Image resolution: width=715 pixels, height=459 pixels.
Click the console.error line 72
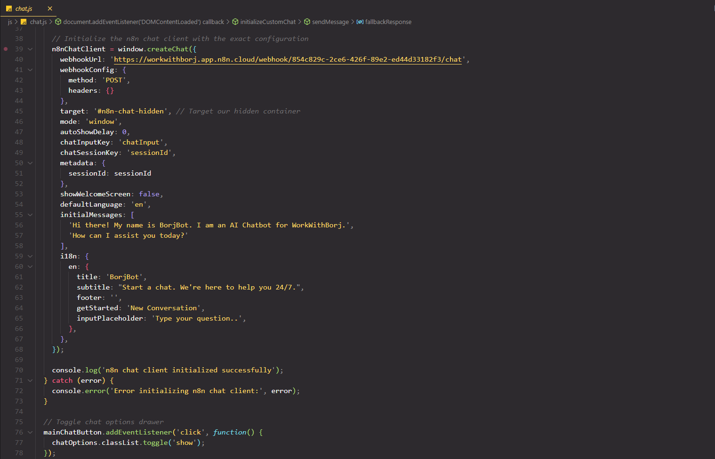(x=176, y=391)
